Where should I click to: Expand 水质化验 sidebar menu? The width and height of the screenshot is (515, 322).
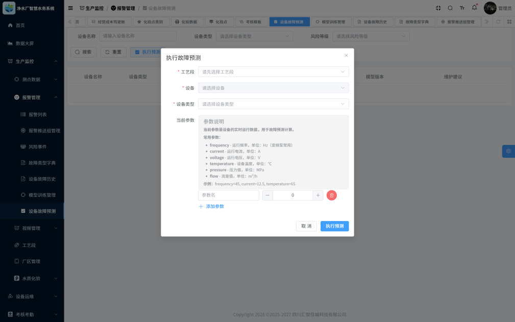32,278
